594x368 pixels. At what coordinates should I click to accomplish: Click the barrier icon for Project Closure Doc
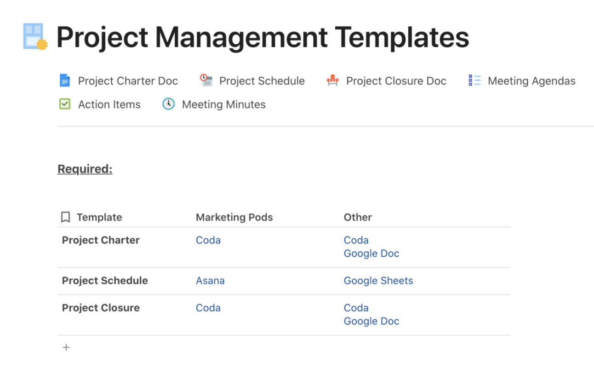332,80
